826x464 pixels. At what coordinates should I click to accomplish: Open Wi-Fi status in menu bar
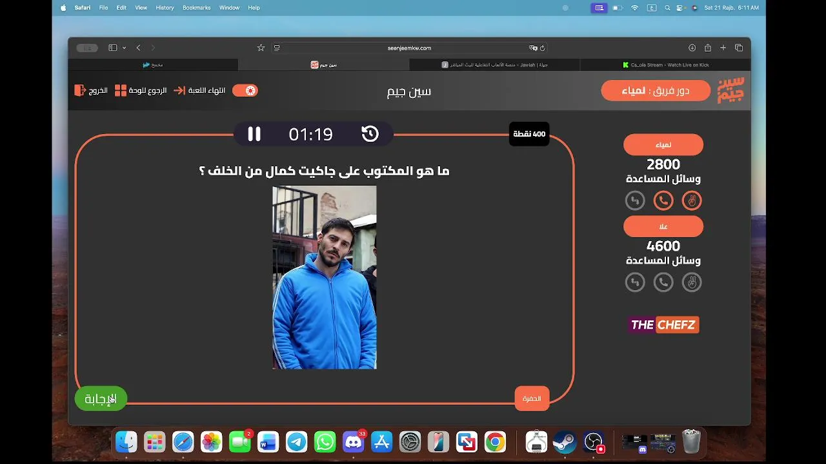point(634,8)
